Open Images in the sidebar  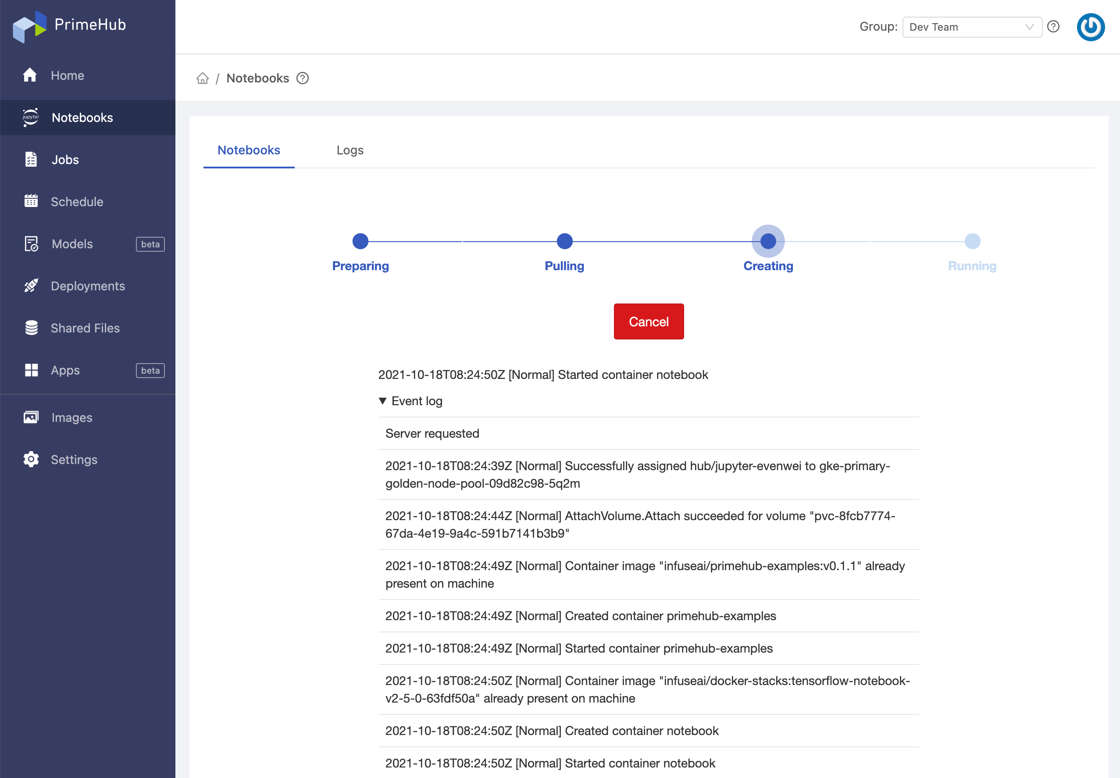tap(88, 418)
